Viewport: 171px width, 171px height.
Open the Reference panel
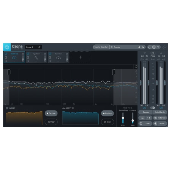162,118
